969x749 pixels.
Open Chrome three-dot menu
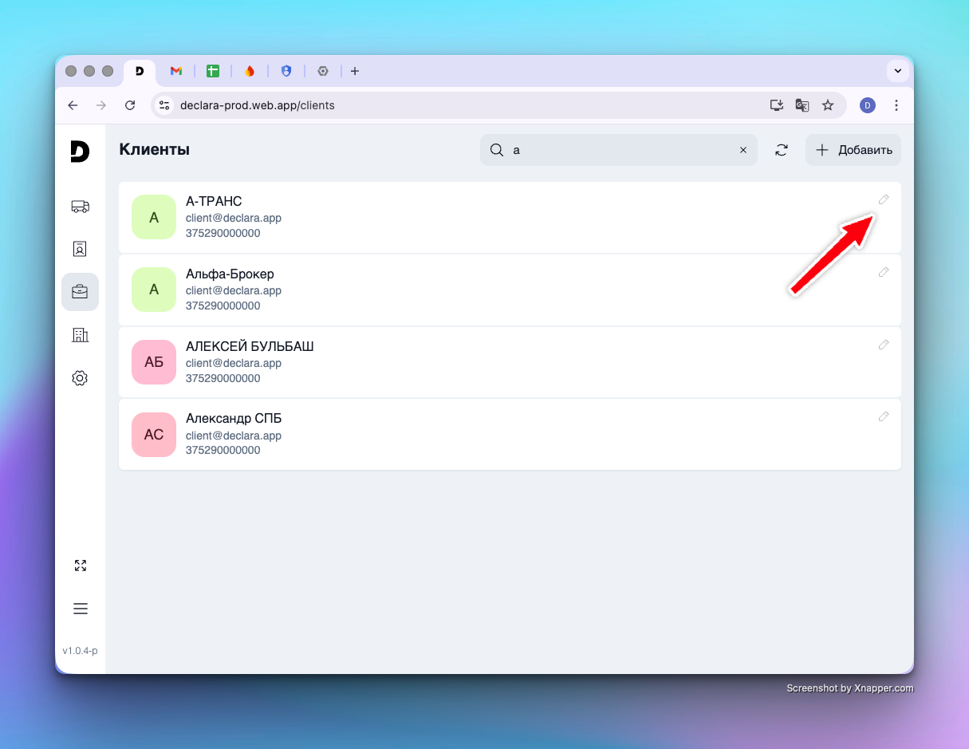pyautogui.click(x=896, y=105)
